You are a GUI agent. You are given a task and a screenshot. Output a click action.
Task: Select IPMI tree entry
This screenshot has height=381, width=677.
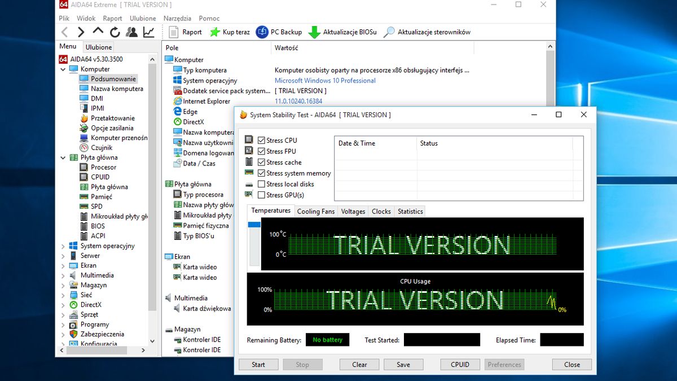click(x=98, y=108)
